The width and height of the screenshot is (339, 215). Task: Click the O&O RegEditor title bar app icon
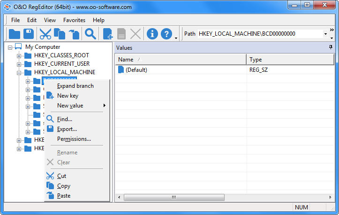click(x=8, y=7)
